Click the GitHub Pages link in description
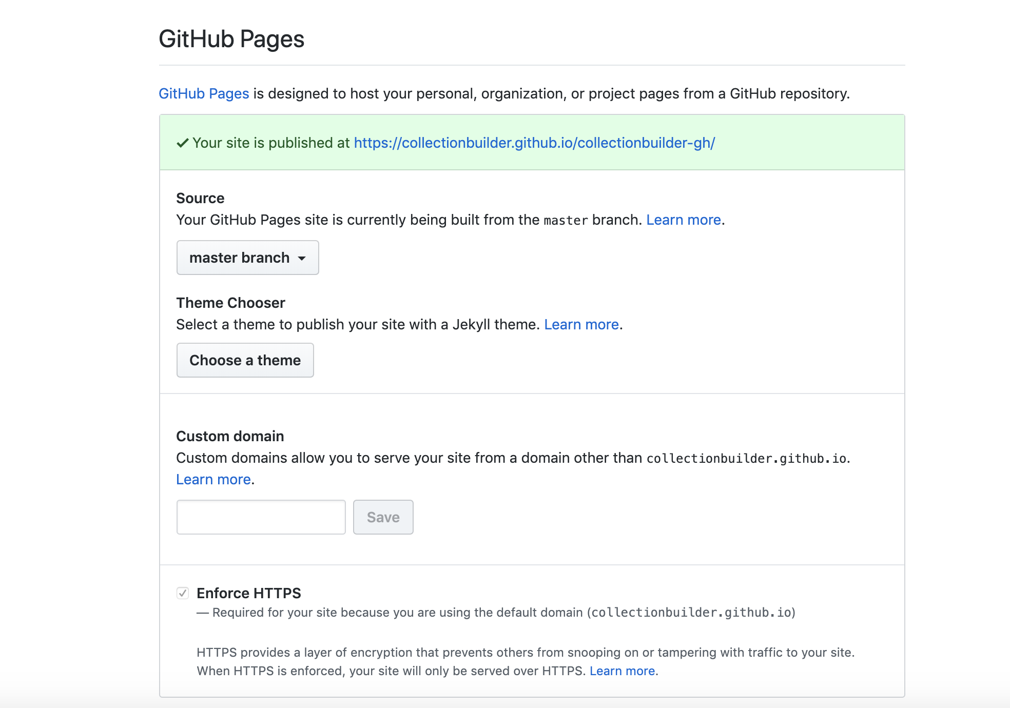Image resolution: width=1010 pixels, height=708 pixels. point(204,93)
